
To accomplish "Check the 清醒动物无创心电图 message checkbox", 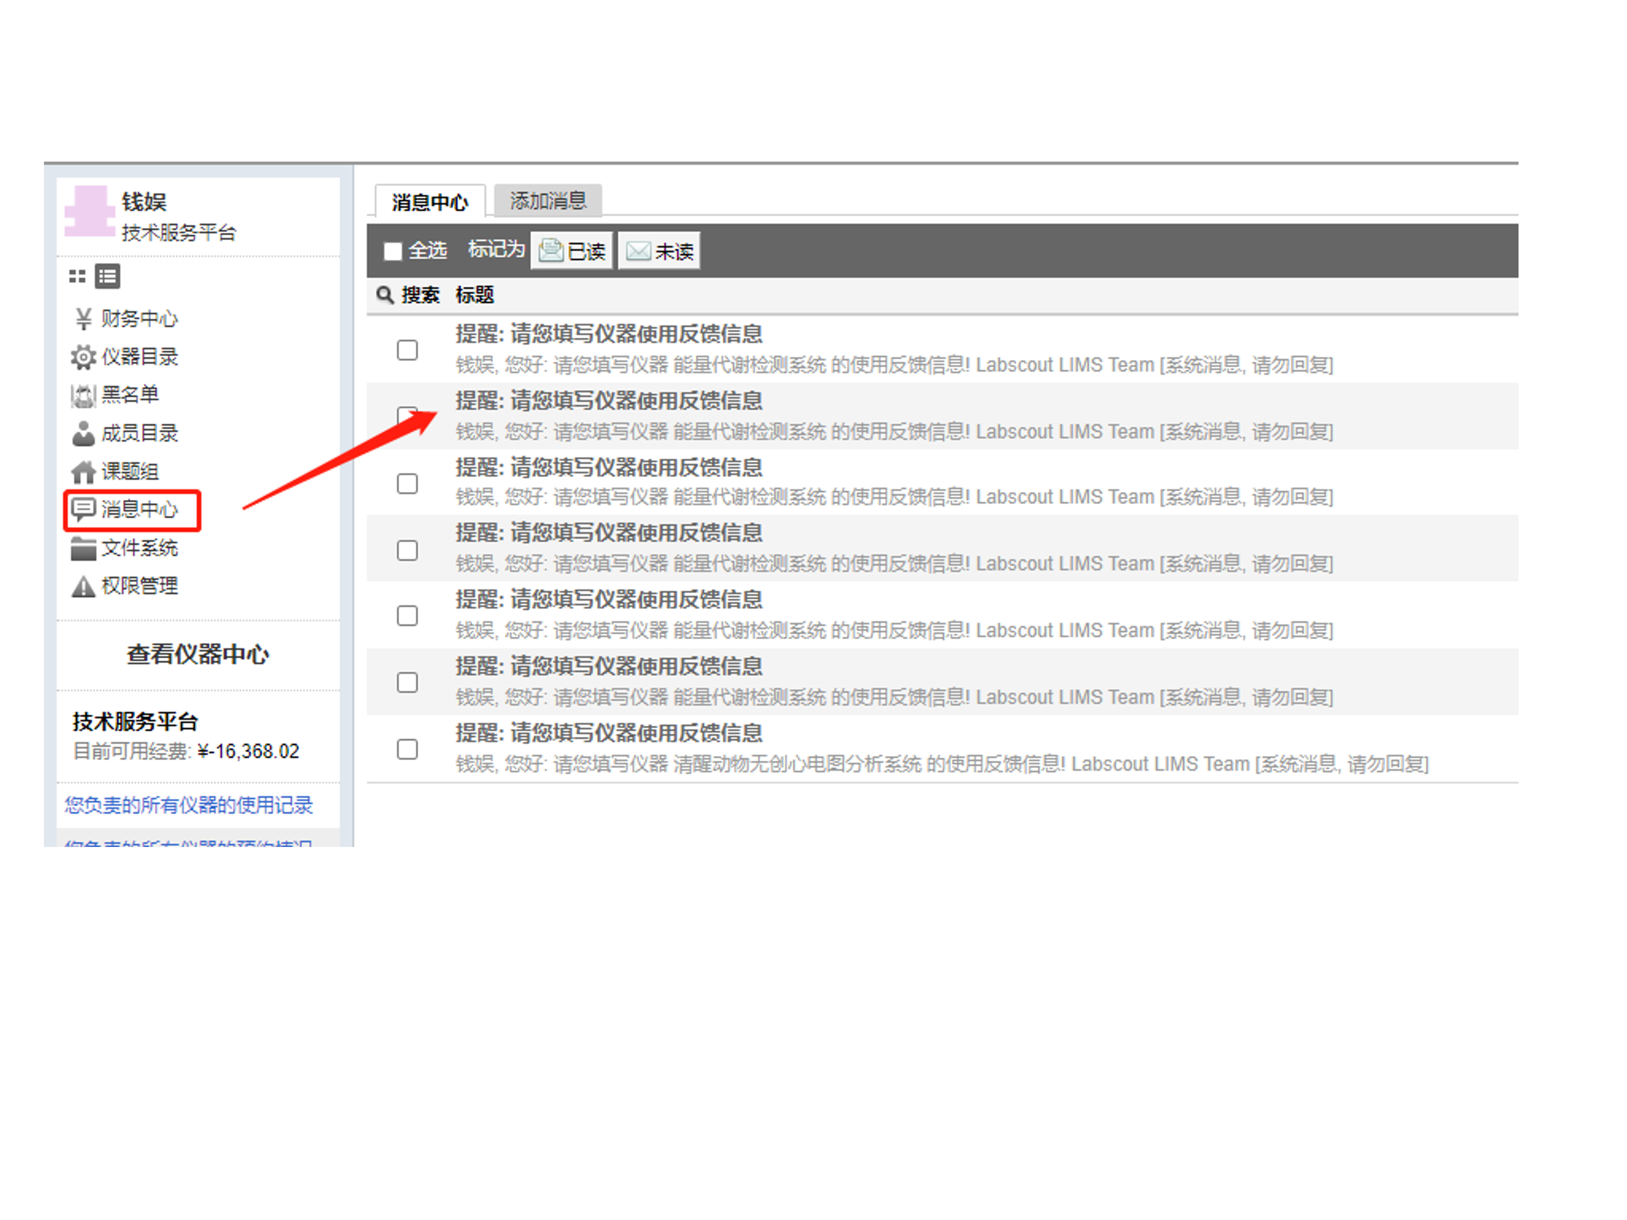I will pos(407,749).
